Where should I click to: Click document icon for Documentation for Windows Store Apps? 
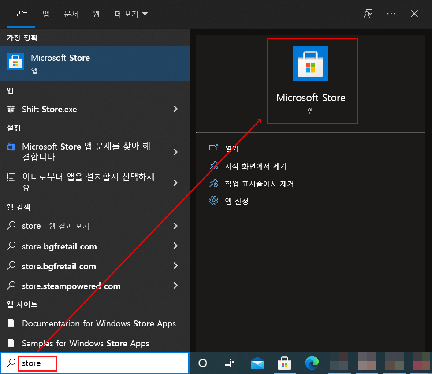(11, 323)
